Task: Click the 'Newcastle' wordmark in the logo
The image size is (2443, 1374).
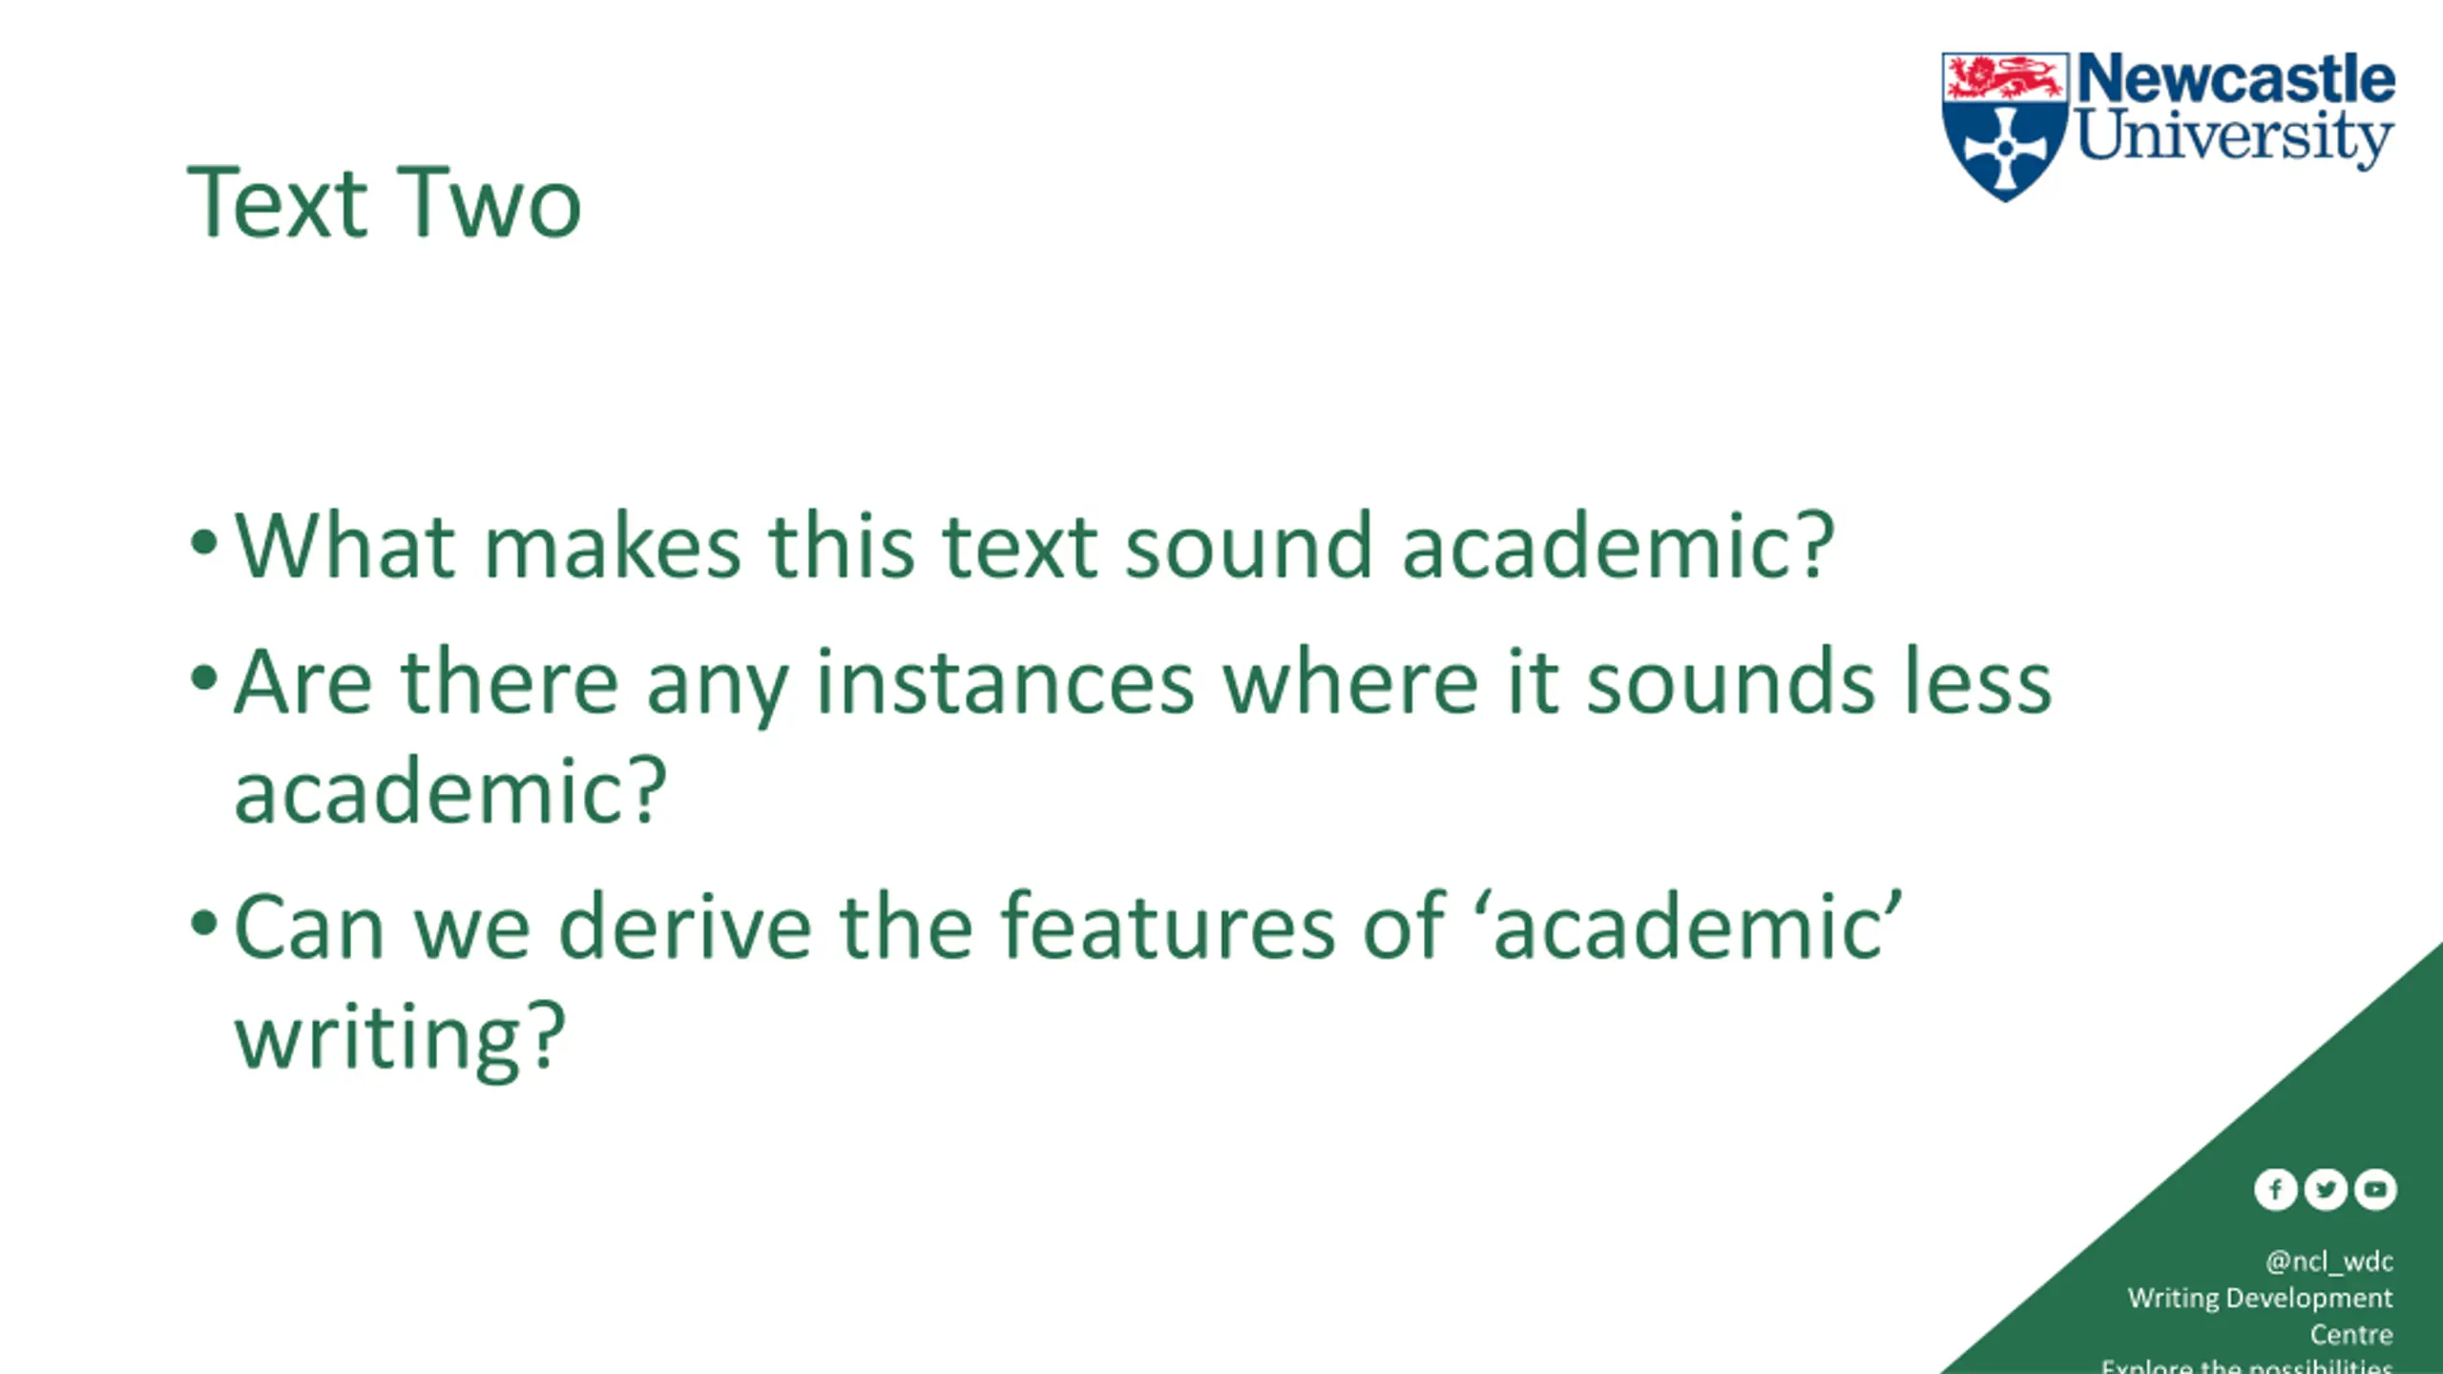Action: coord(2236,78)
